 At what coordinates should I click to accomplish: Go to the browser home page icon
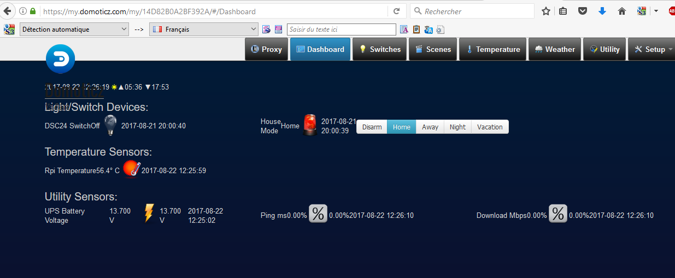[621, 11]
